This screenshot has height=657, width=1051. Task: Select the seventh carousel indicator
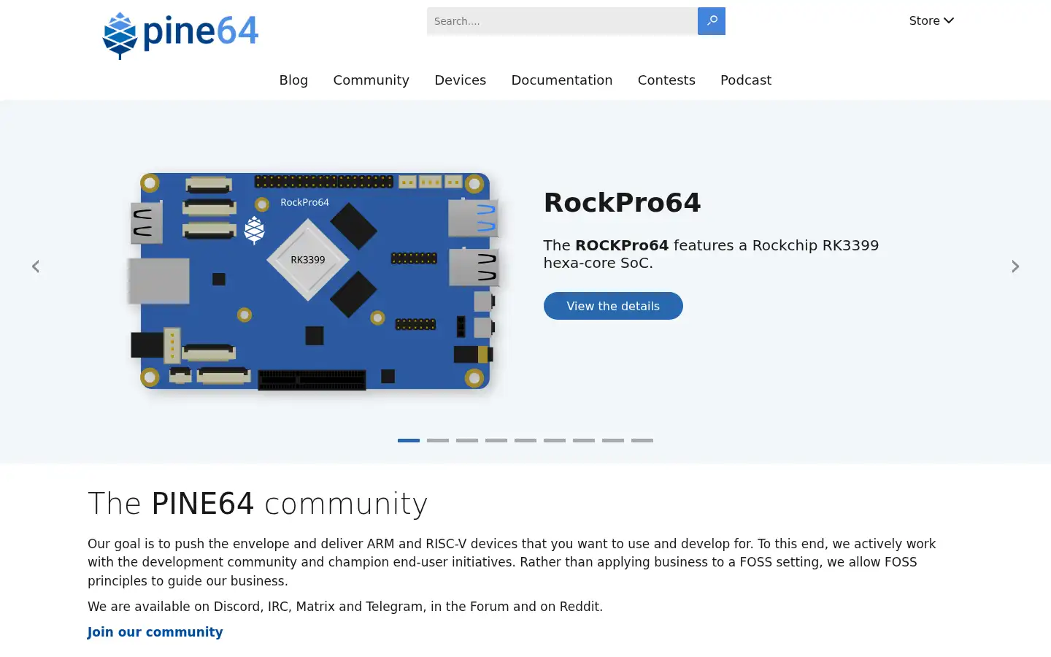pyautogui.click(x=584, y=440)
